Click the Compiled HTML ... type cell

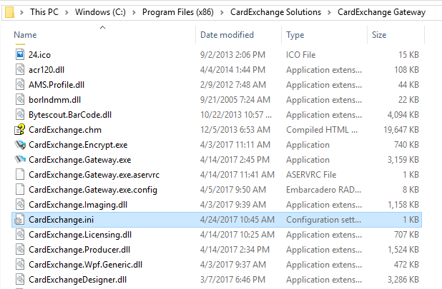tap(322, 130)
